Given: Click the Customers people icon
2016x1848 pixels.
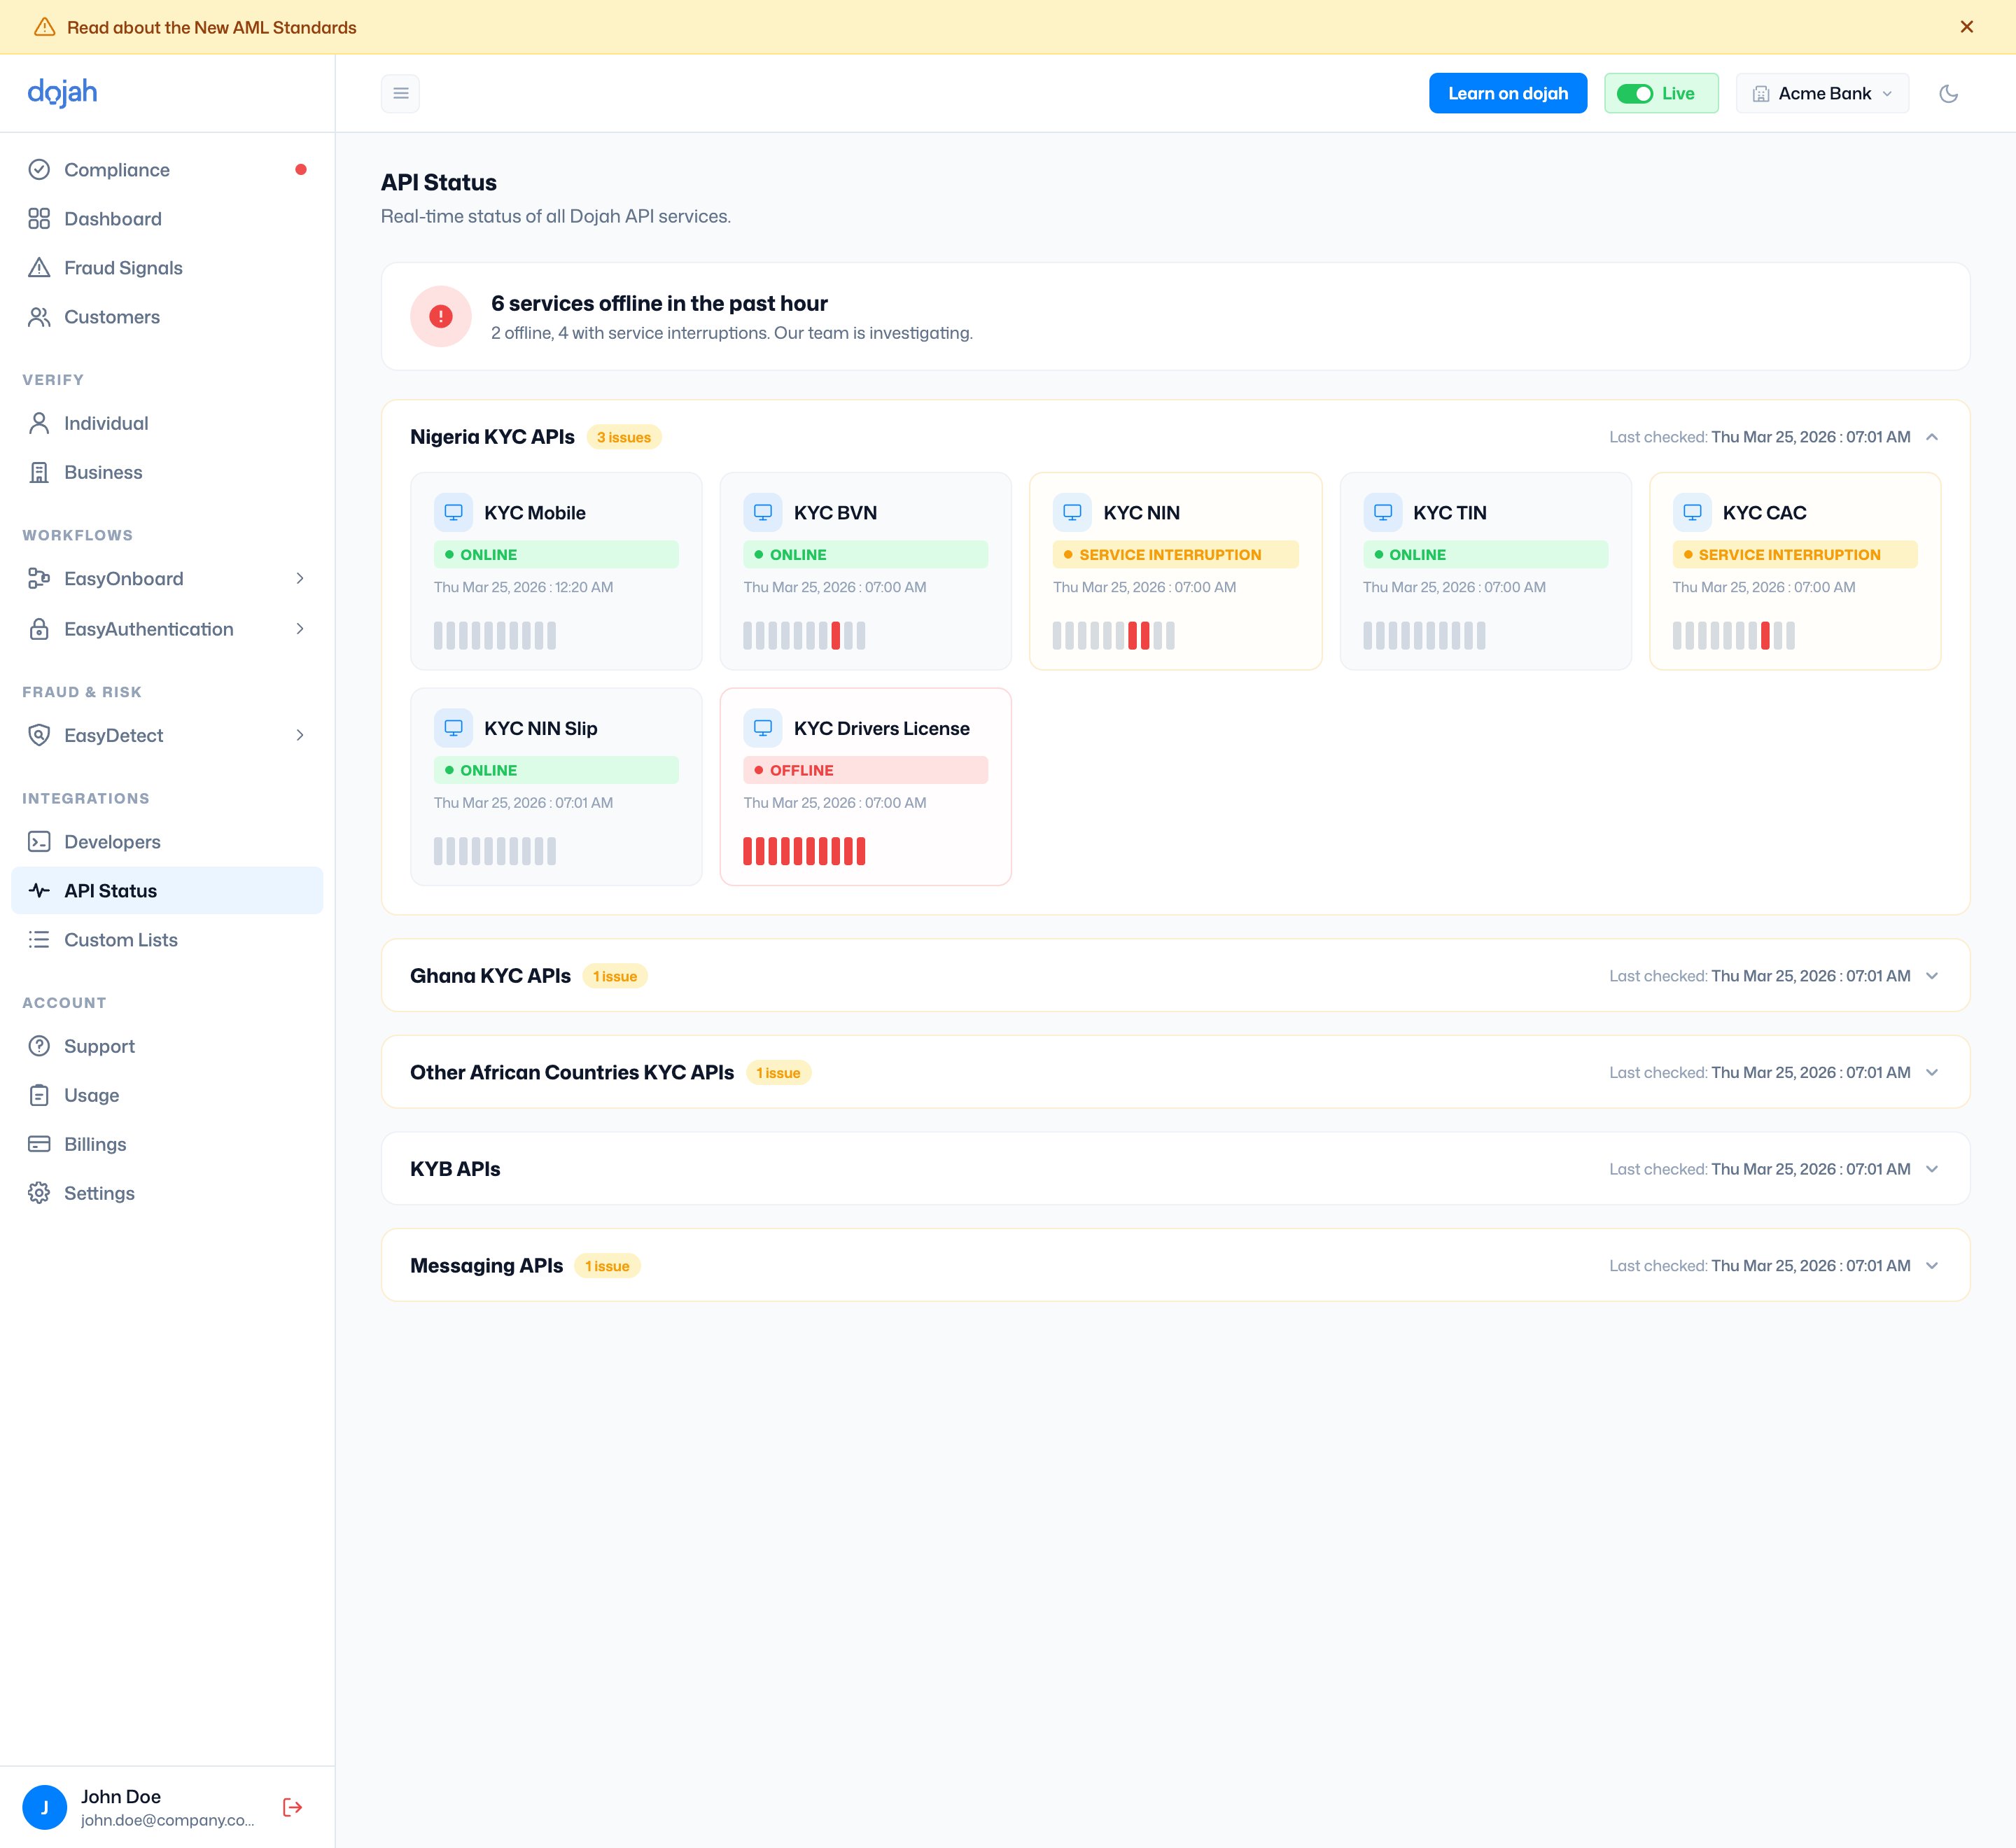Looking at the screenshot, I should (39, 317).
